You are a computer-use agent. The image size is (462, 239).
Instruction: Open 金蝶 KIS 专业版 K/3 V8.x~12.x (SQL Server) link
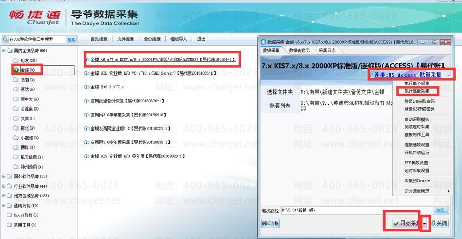click(153, 73)
